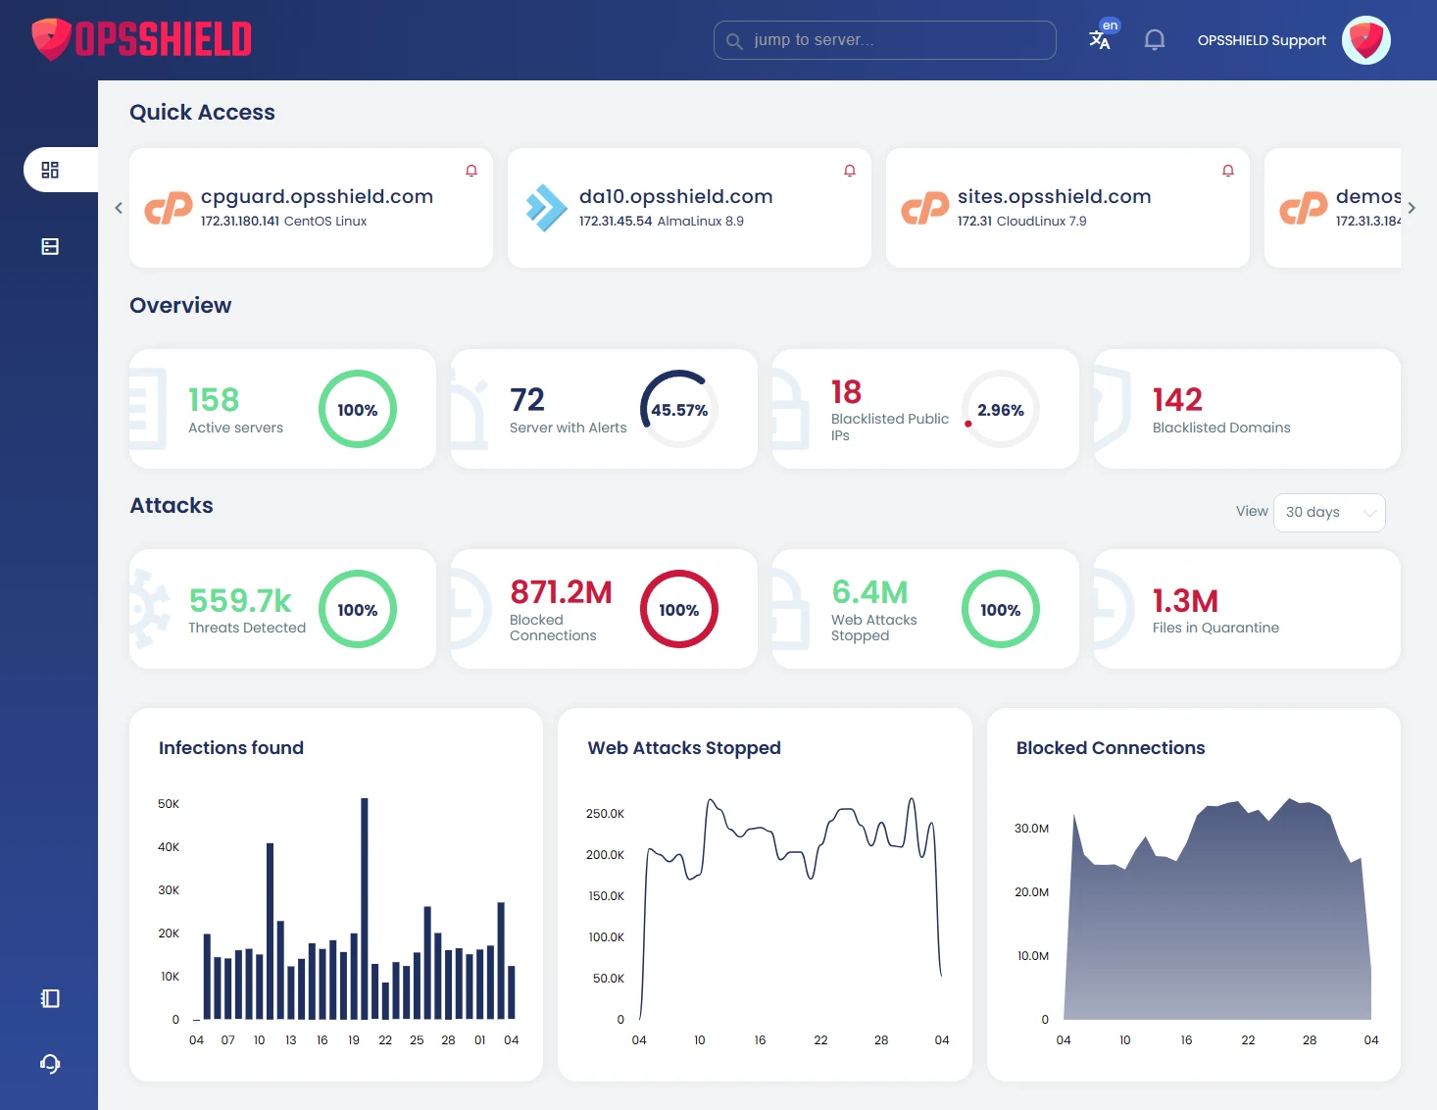Click the notification bell in the top bar
1437x1110 pixels.
pyautogui.click(x=1154, y=39)
